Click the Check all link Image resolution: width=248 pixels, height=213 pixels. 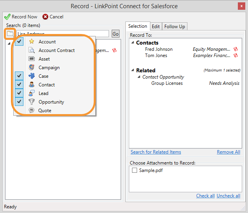pos(205,196)
